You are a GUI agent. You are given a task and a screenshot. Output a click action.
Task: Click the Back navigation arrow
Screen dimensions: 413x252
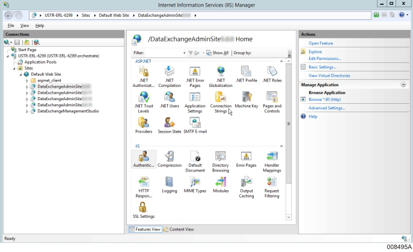(x=8, y=16)
